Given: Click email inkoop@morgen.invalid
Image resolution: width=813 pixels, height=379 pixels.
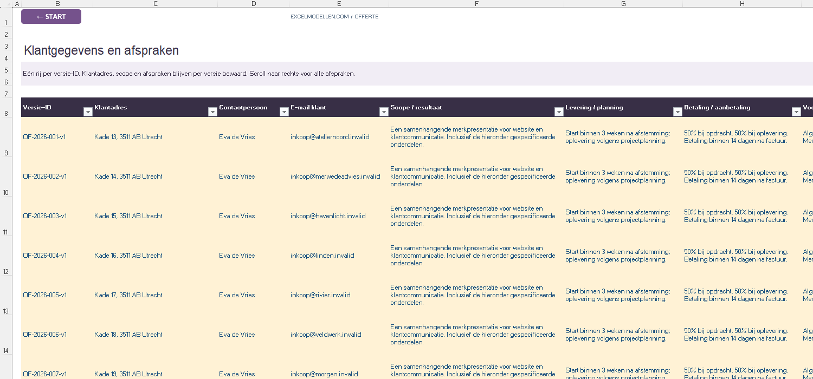Looking at the screenshot, I should [x=324, y=374].
